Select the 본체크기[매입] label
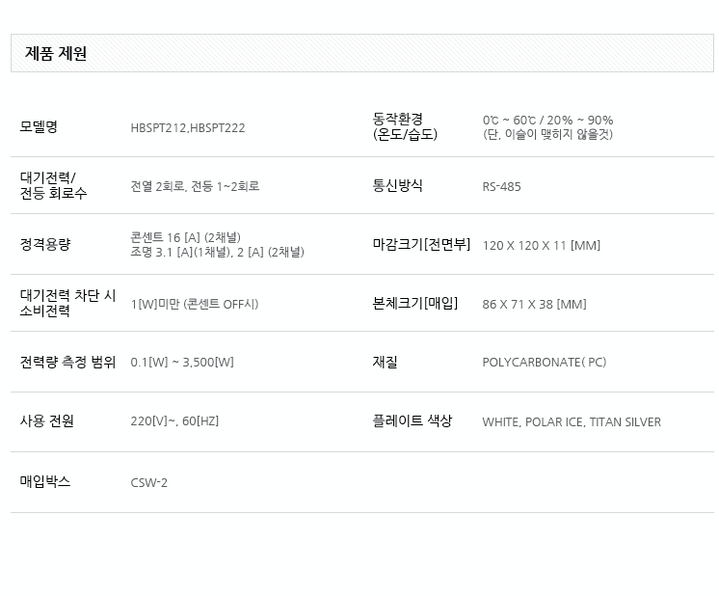The width and height of the screenshot is (719, 596). (x=415, y=303)
